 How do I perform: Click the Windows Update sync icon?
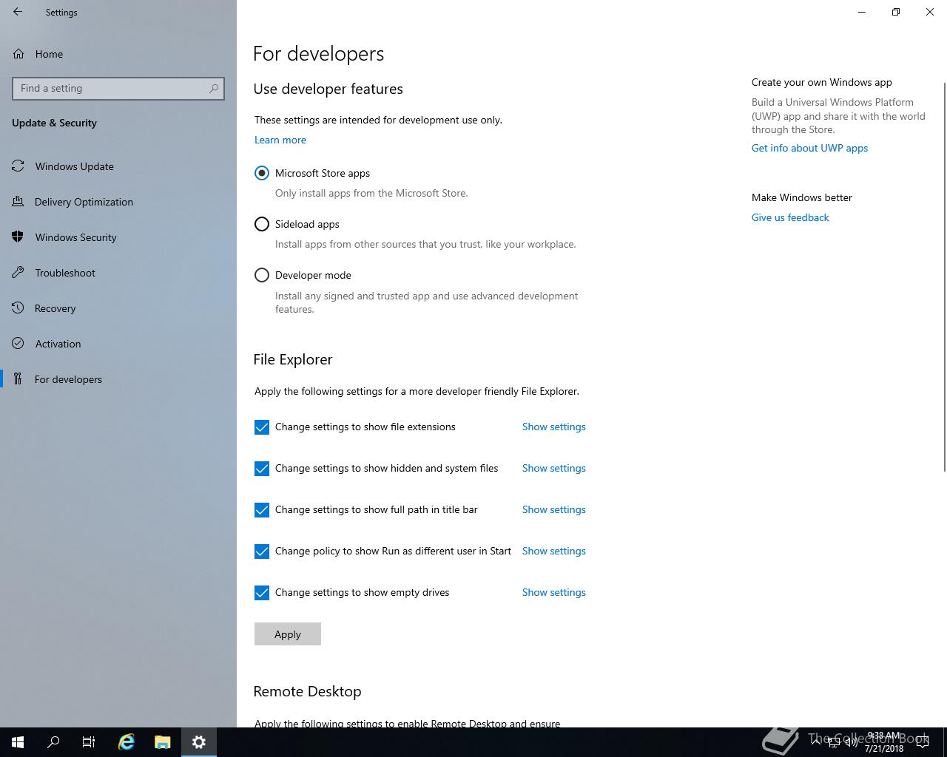(x=18, y=166)
